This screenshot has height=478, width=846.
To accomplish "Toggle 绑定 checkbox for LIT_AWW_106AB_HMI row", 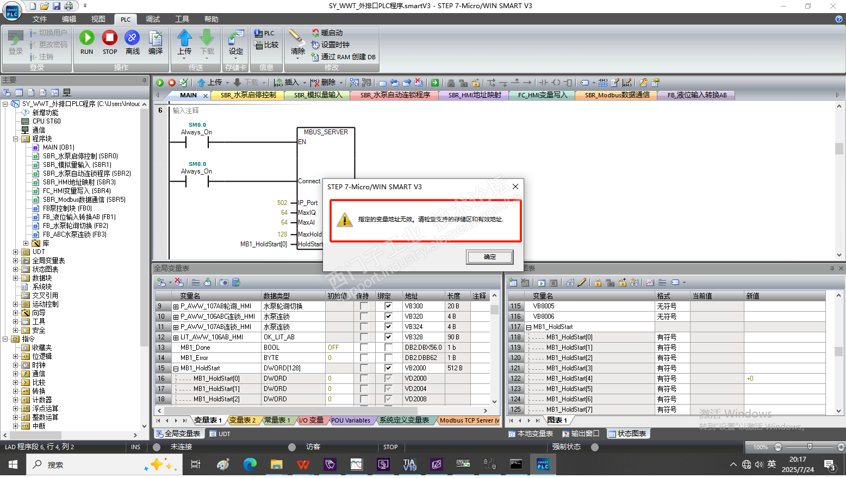I will [388, 337].
